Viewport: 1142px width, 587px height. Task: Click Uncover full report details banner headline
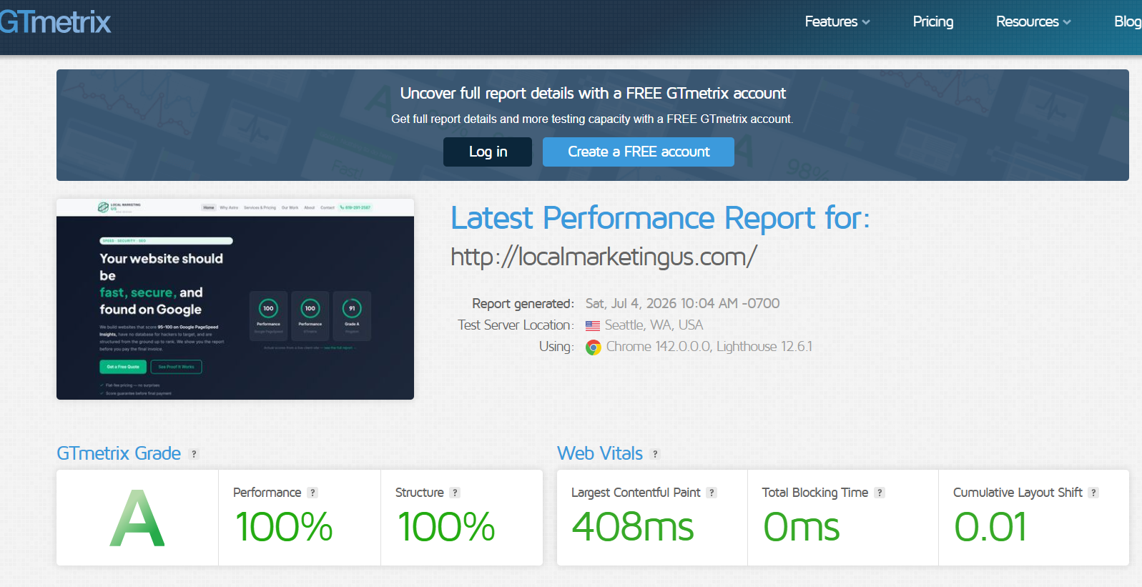[x=593, y=93]
